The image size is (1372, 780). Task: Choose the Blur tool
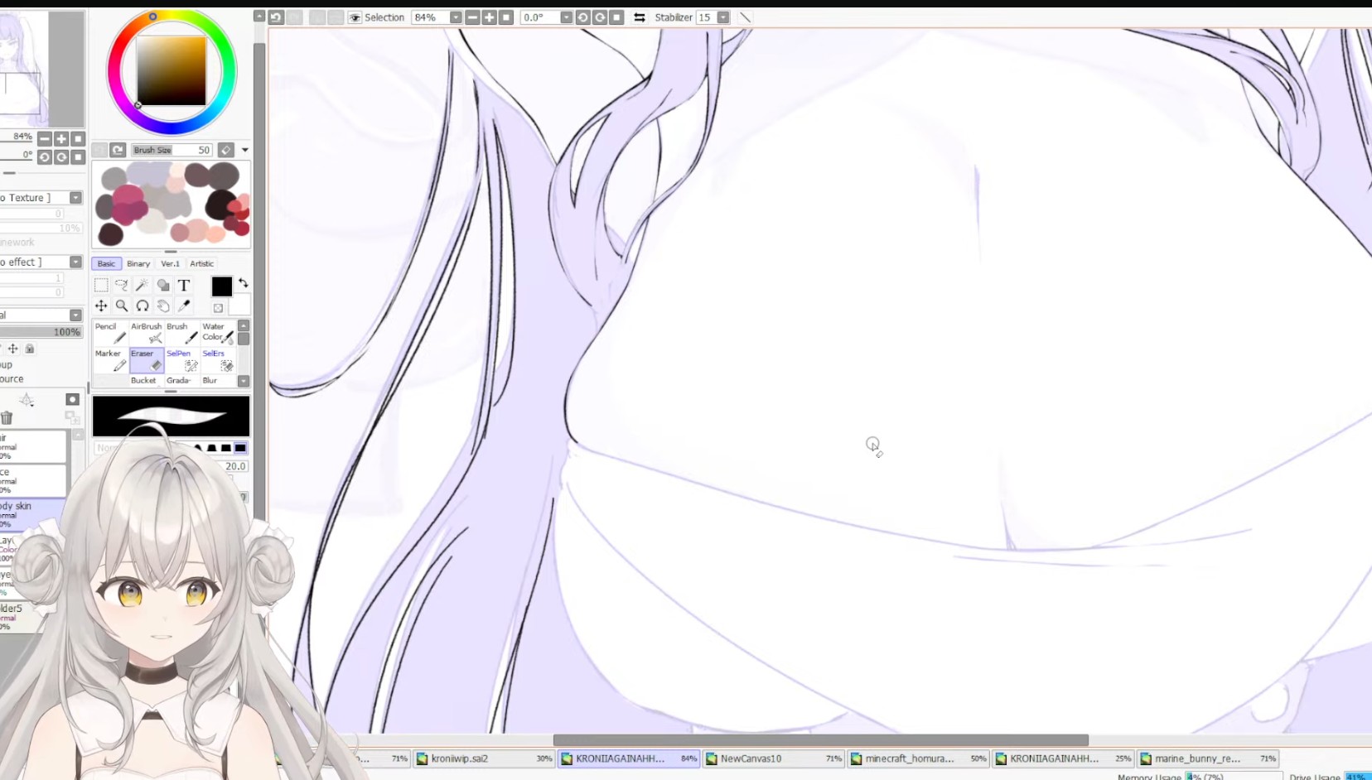[218, 380]
